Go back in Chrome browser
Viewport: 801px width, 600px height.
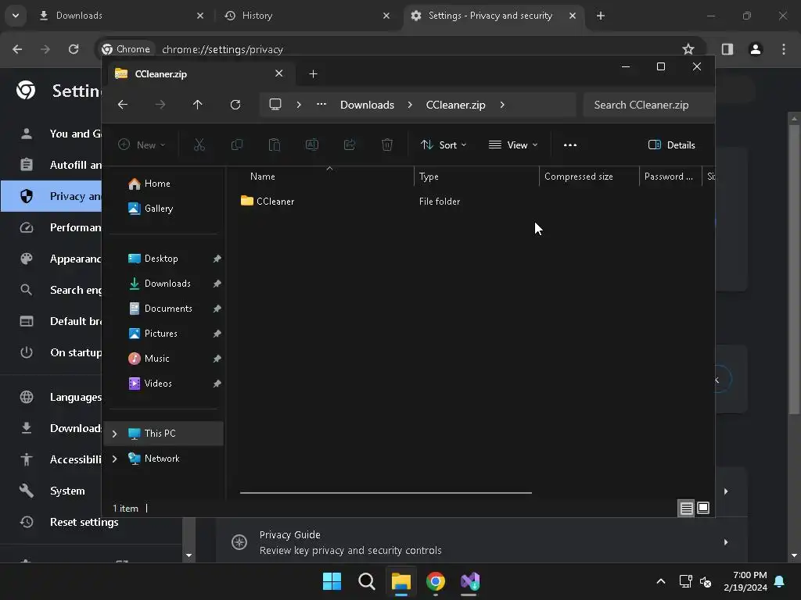coord(17,49)
